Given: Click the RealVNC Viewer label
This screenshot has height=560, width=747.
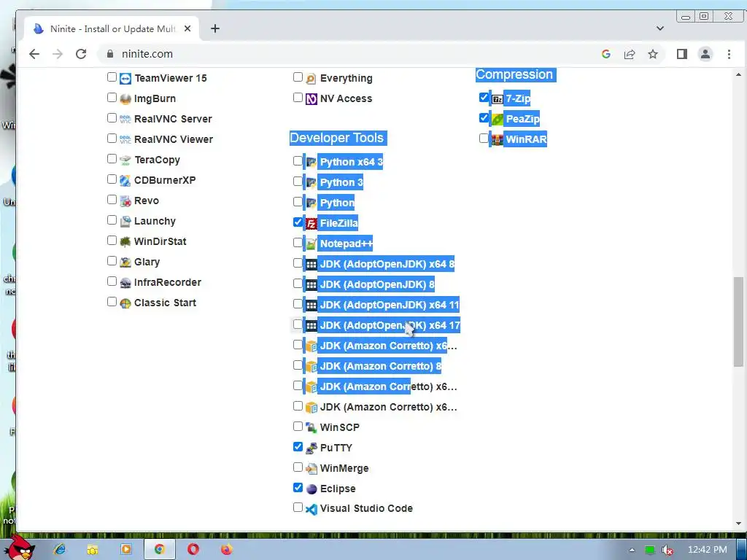Looking at the screenshot, I should point(174,139).
